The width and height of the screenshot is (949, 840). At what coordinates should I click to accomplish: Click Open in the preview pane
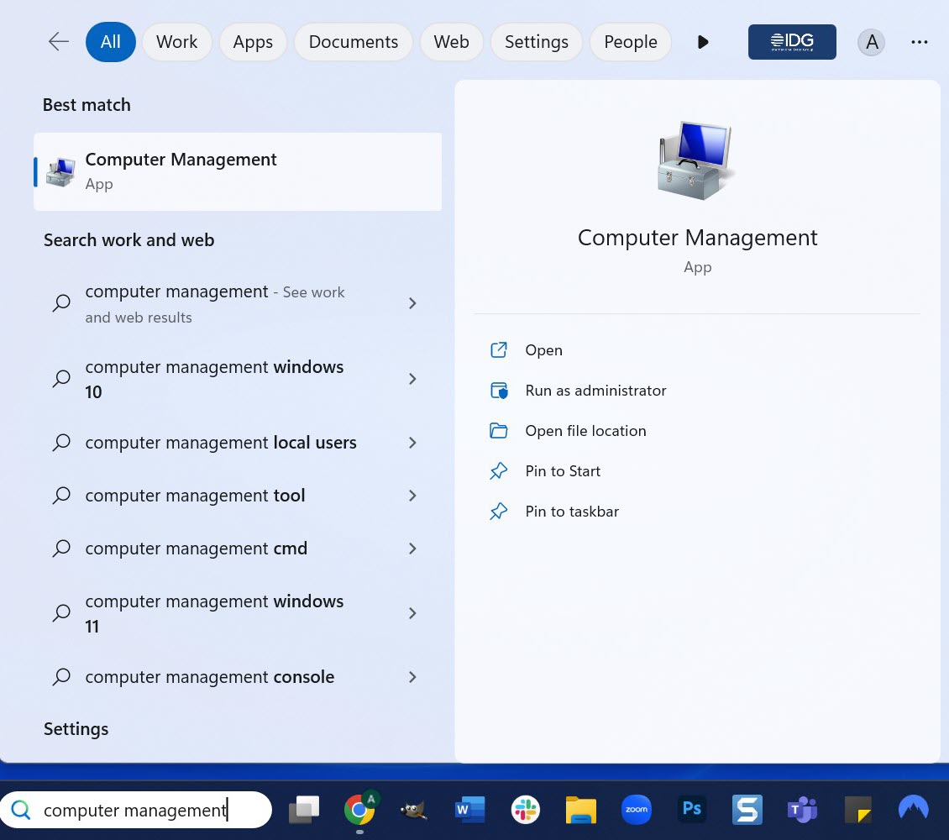coord(543,349)
